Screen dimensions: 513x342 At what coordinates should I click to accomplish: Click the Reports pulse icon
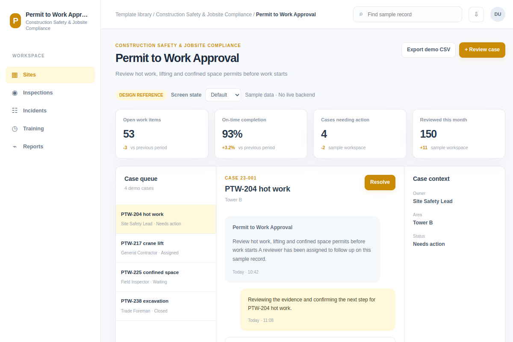click(15, 147)
